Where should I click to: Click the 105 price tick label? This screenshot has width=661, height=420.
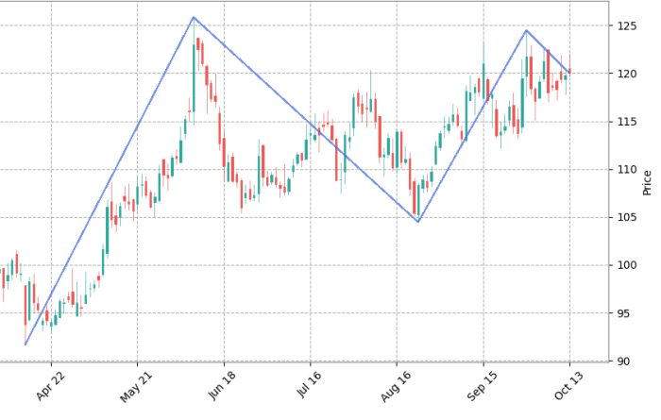[627, 217]
